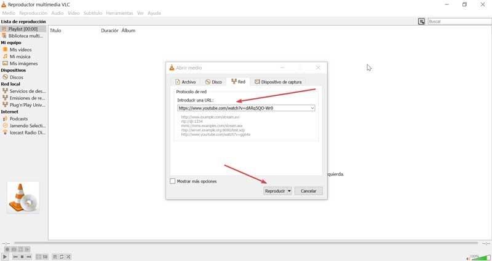Open the Ver menu
Image resolution: width=492 pixels, height=261 pixels.
click(x=140, y=13)
